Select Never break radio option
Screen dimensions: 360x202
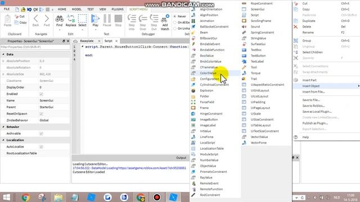[x=175, y=16]
